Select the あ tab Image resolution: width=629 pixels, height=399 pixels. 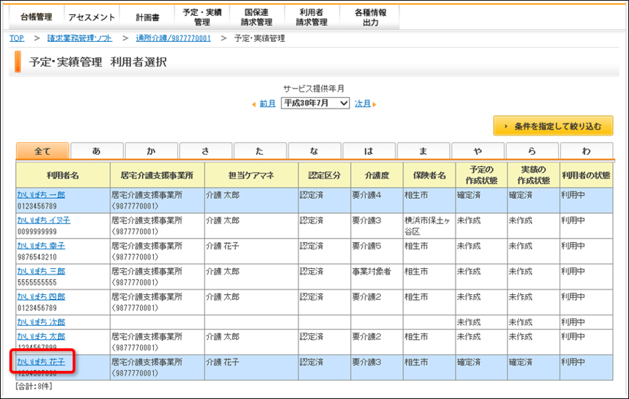97,151
